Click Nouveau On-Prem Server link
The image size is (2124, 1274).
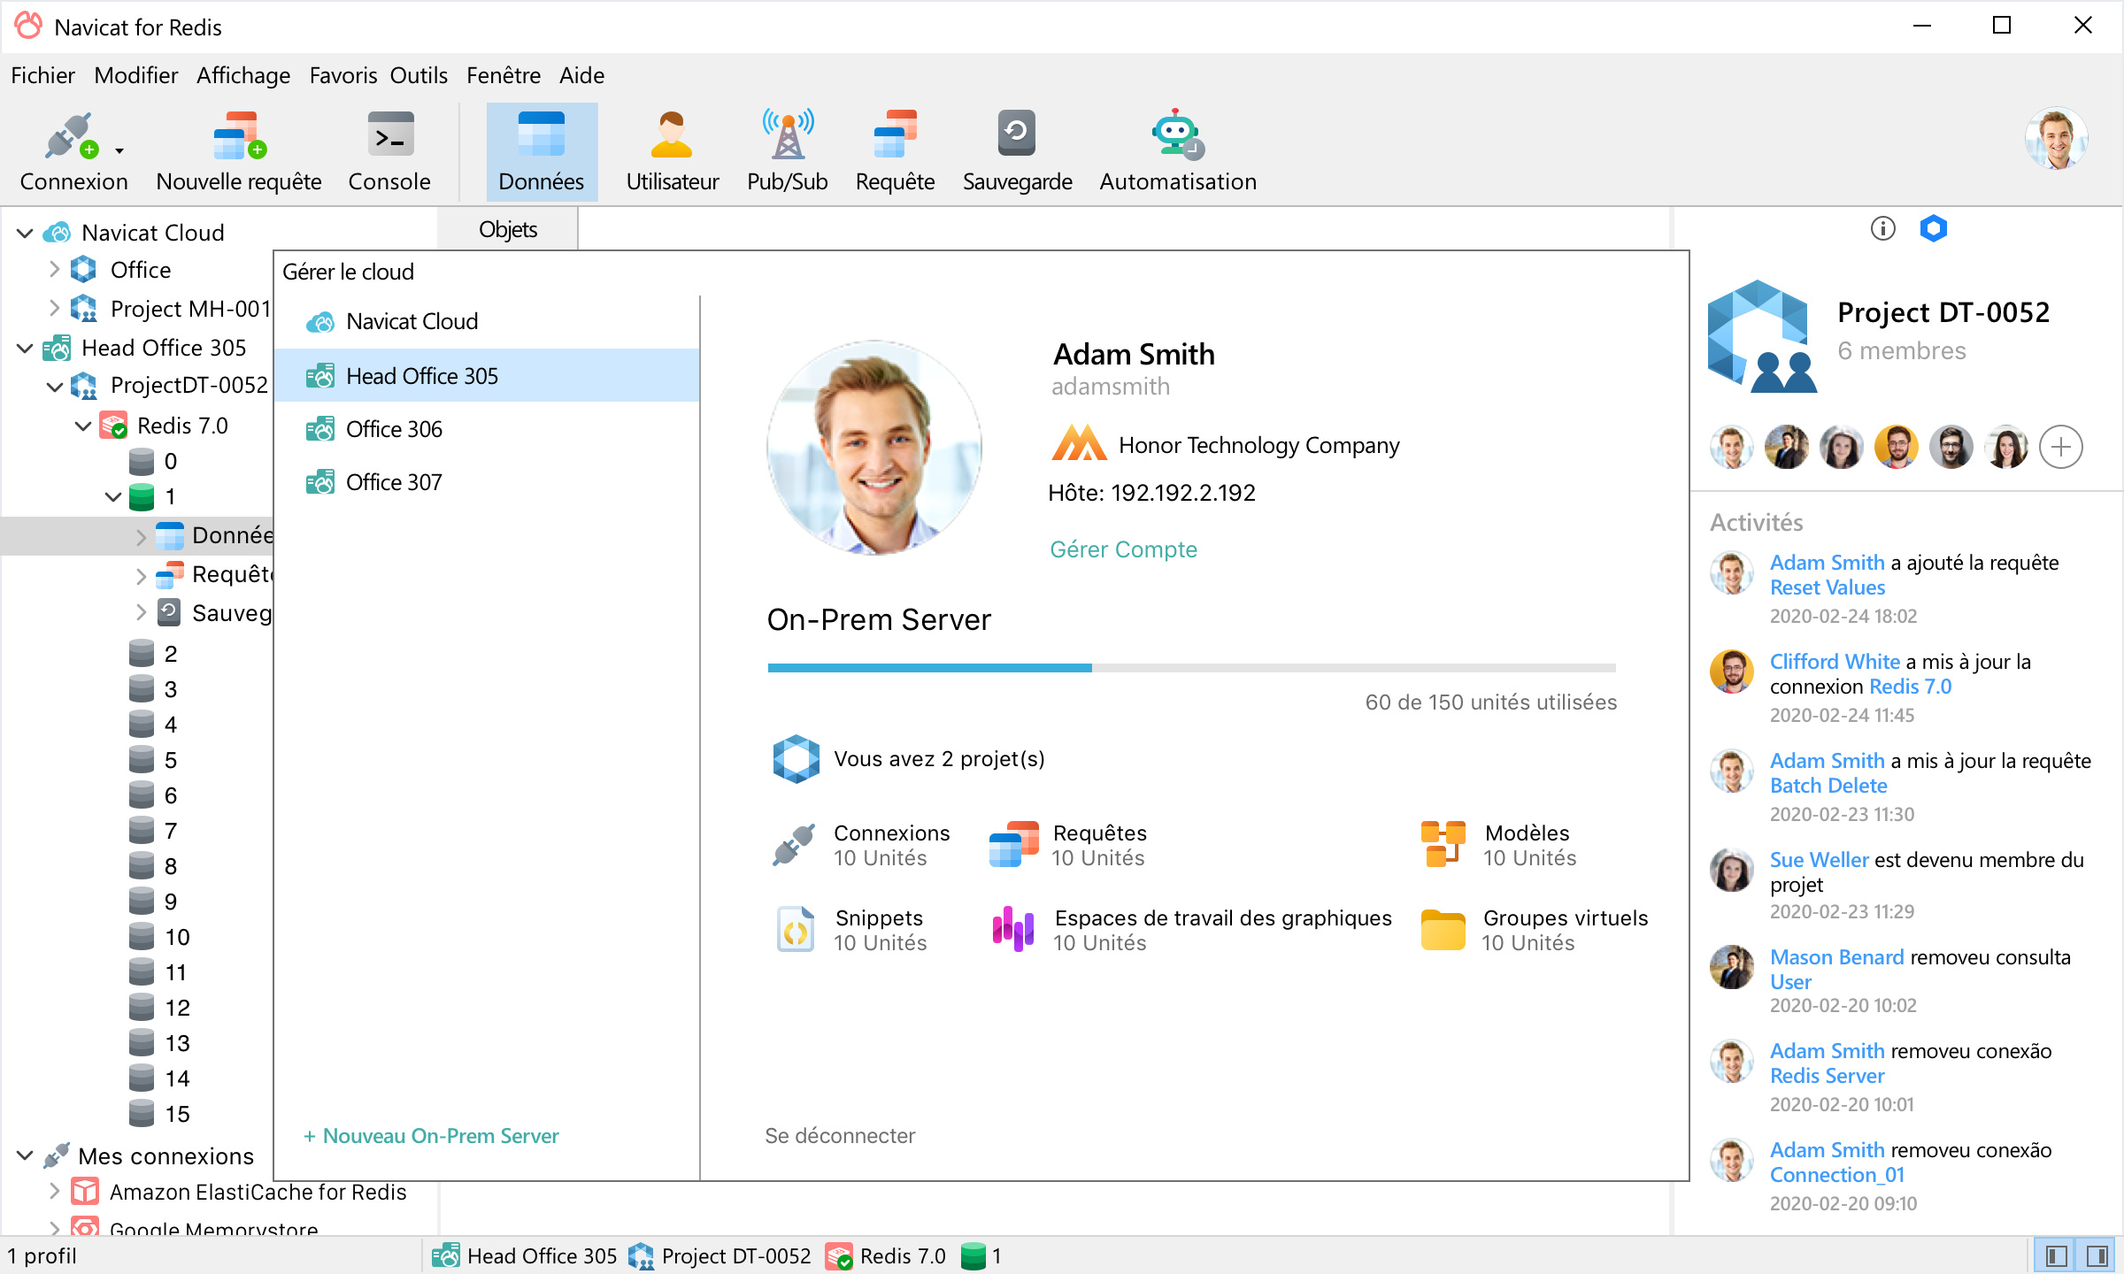point(431,1136)
